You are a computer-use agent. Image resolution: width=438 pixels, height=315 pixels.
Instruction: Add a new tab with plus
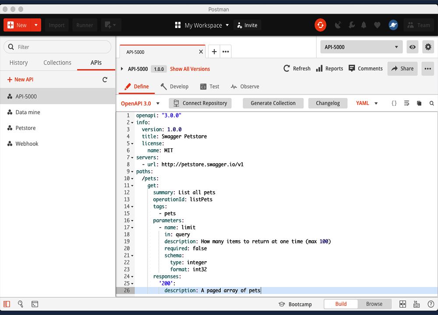214,52
